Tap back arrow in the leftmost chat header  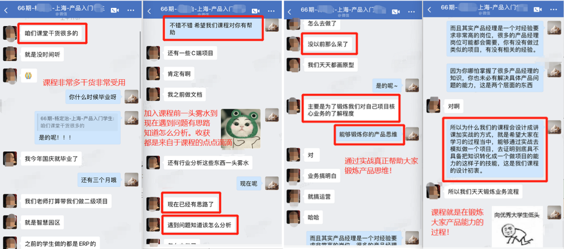point(5,11)
